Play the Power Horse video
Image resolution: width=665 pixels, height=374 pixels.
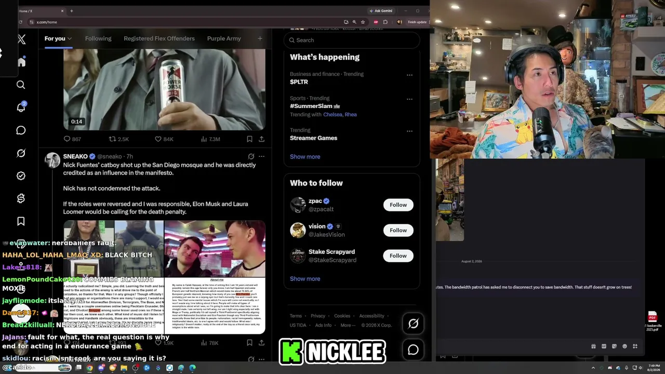164,90
